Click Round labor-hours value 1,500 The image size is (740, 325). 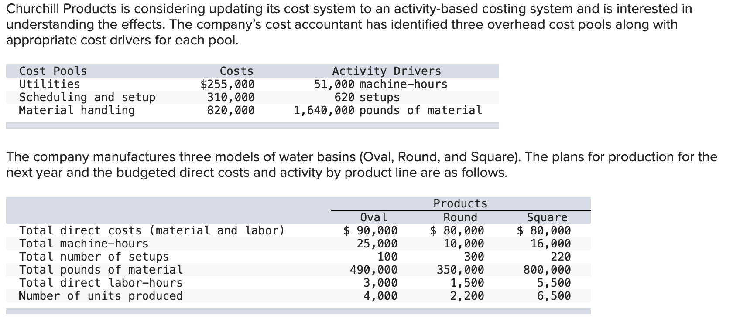tap(467, 283)
